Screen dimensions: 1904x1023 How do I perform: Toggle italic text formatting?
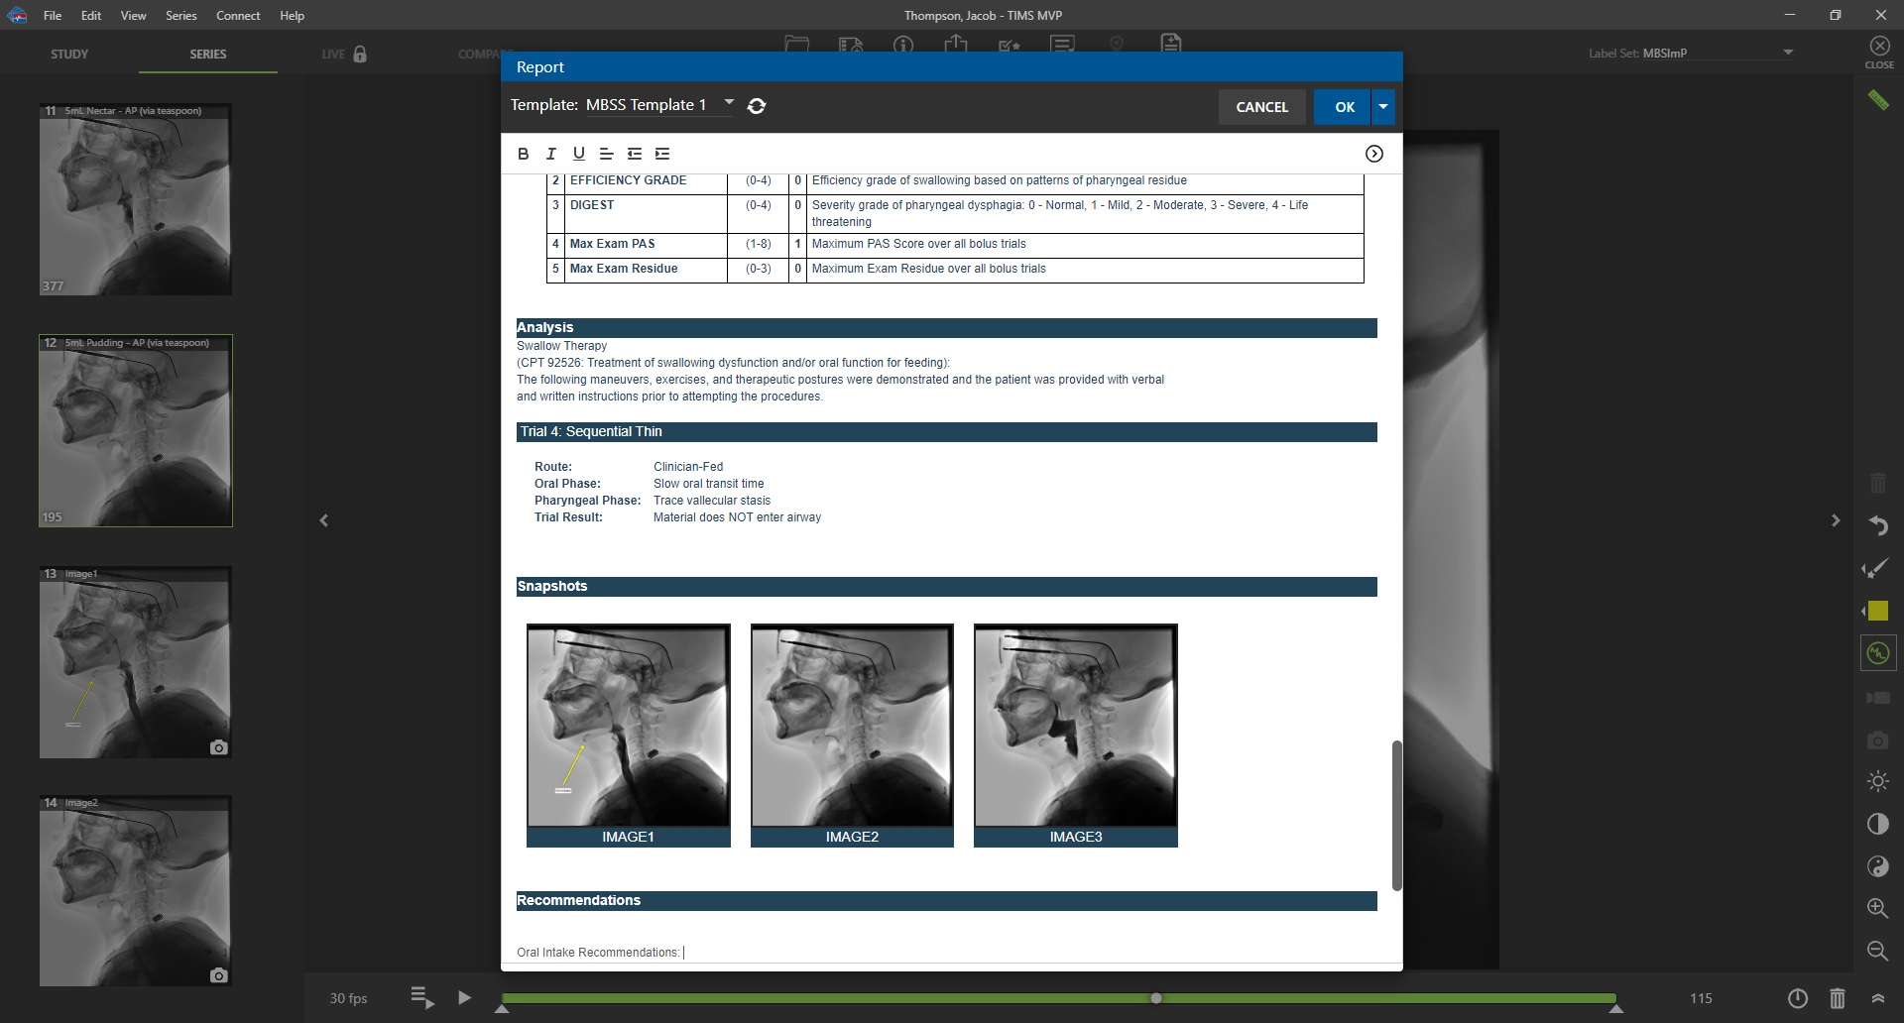point(550,154)
